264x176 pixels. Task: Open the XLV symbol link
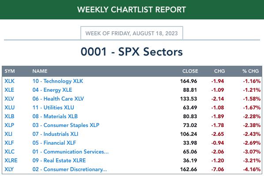coord(9,99)
